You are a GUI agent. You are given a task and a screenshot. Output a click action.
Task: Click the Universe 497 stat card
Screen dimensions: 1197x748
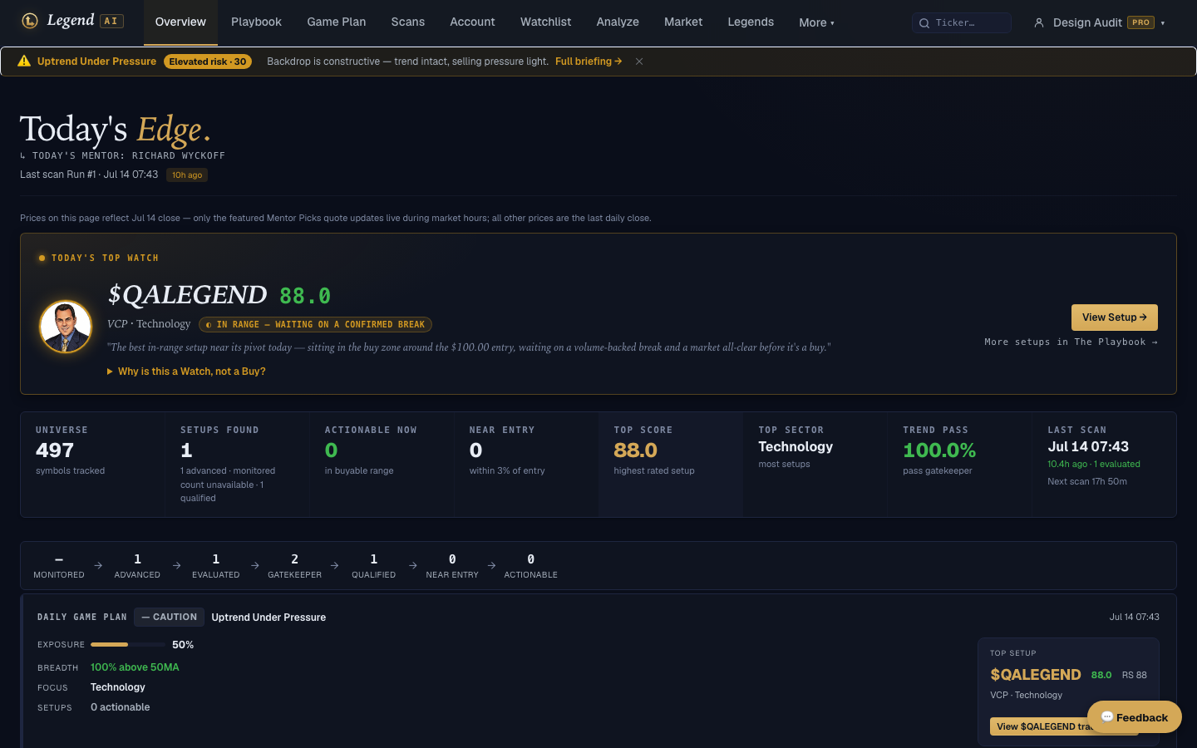pyautogui.click(x=92, y=465)
